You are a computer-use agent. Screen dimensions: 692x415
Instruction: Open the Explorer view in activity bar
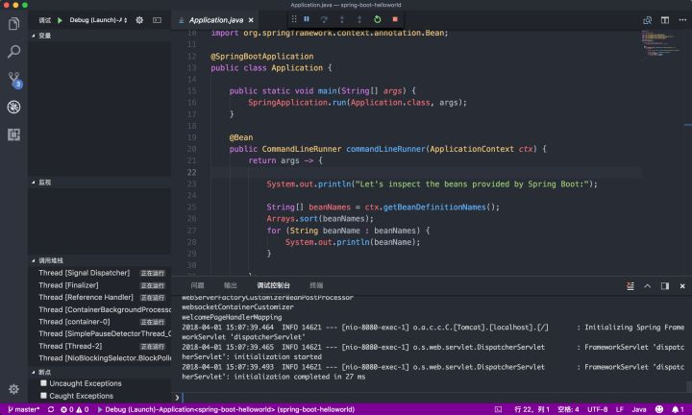click(13, 24)
